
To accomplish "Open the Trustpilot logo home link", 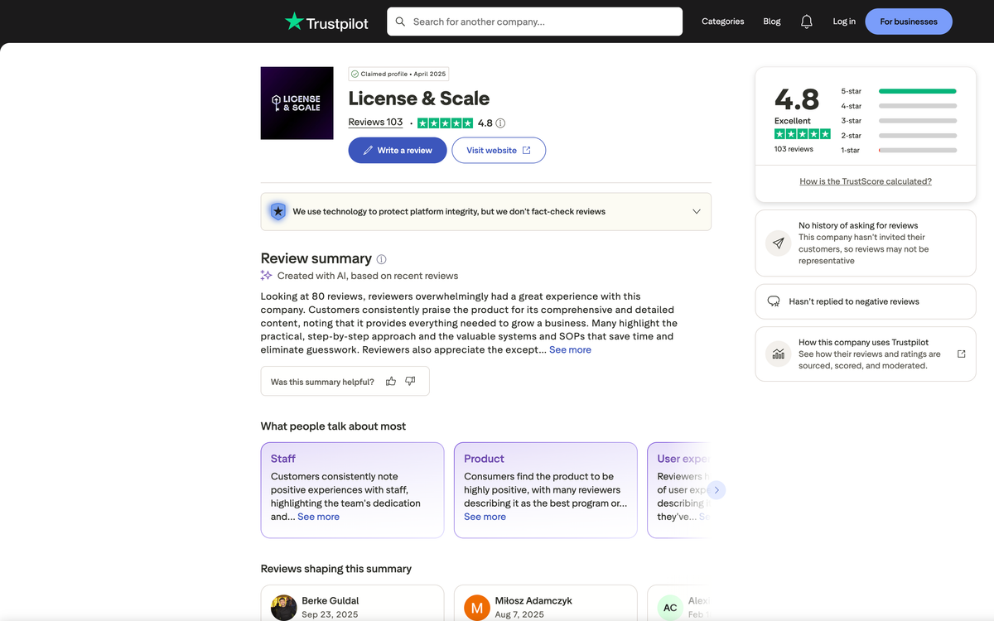I will click(326, 22).
